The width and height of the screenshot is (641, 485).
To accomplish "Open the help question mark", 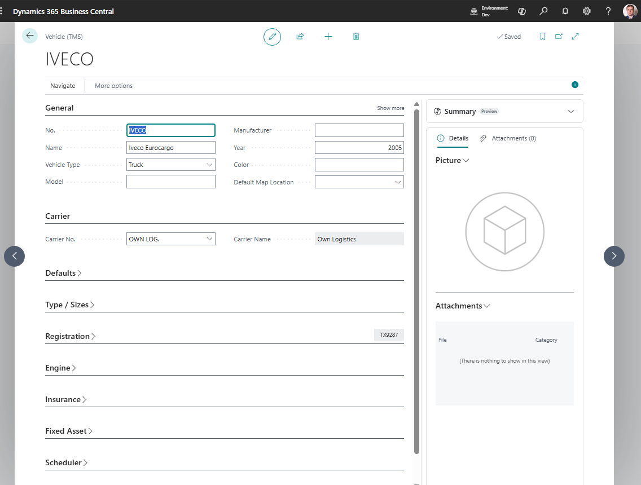I will pos(608,11).
